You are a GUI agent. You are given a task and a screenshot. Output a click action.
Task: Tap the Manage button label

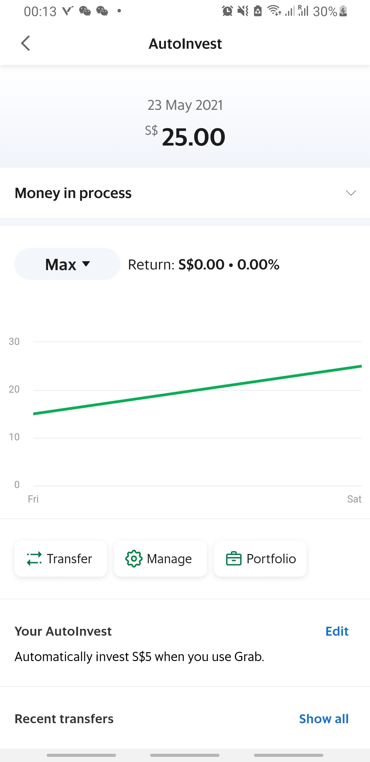pos(169,559)
